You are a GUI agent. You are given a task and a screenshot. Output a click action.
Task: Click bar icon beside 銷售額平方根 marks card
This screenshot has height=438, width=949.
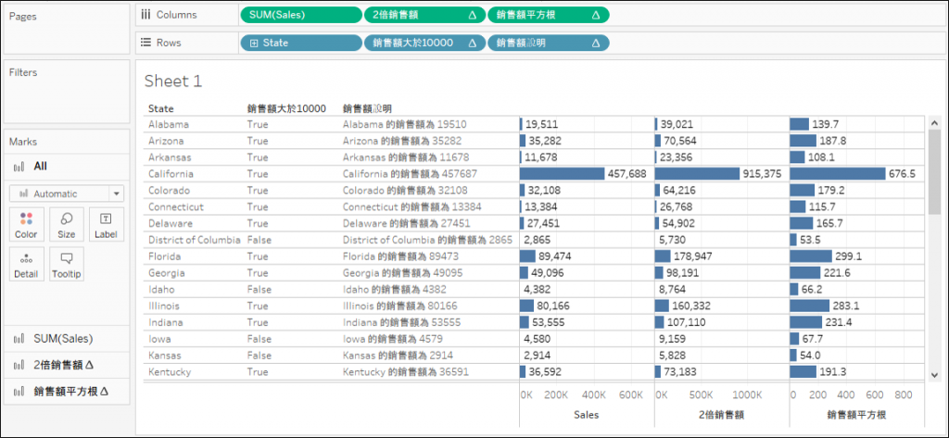[x=19, y=393]
